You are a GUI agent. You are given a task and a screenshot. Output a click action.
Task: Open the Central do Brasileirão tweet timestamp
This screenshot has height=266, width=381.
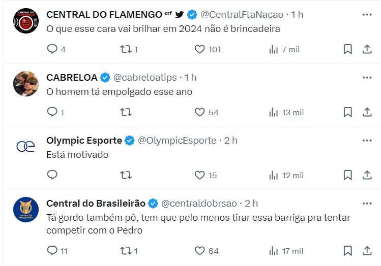[251, 204]
